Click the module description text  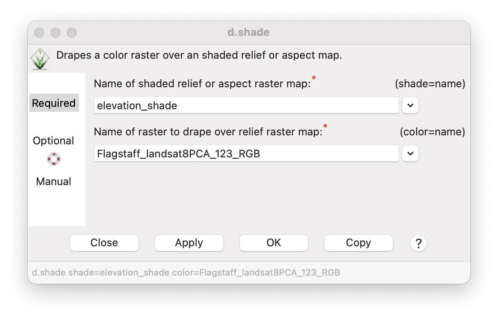coord(199,55)
